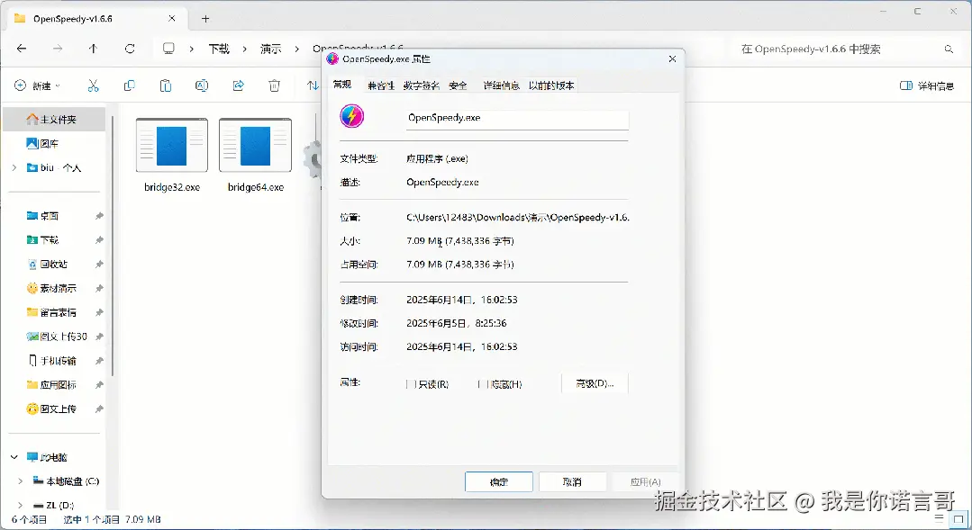This screenshot has width=972, height=530.
Task: Select the 下载 breadcrumb segment
Action: click(219, 49)
